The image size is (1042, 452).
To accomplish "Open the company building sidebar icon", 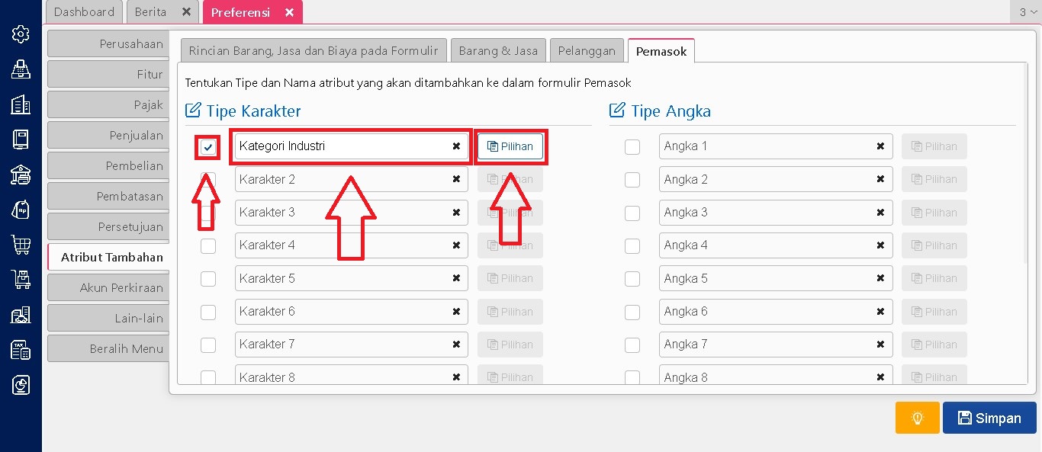I will click(x=21, y=105).
